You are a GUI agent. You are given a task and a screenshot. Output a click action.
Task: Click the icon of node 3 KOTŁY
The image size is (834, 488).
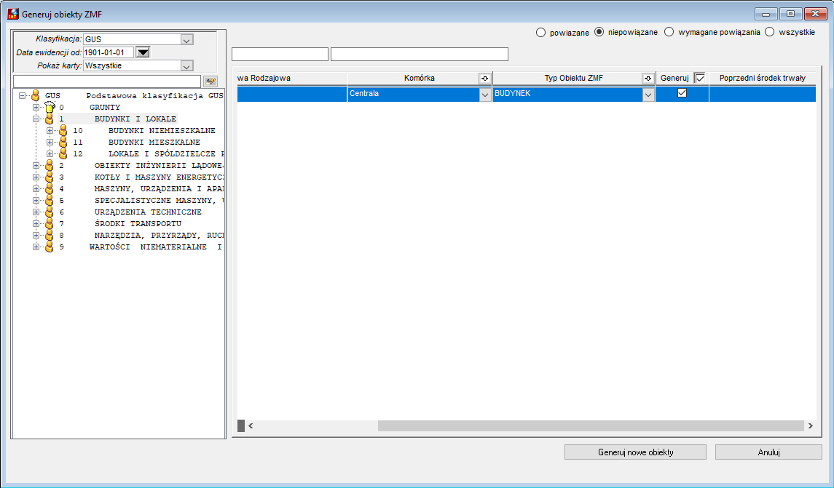tap(50, 177)
